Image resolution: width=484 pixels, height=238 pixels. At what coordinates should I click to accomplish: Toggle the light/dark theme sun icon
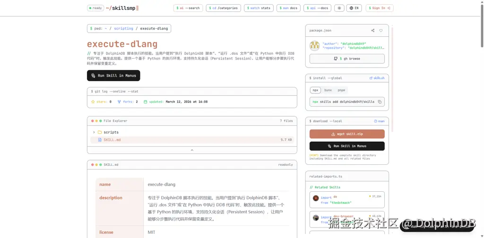339,8
